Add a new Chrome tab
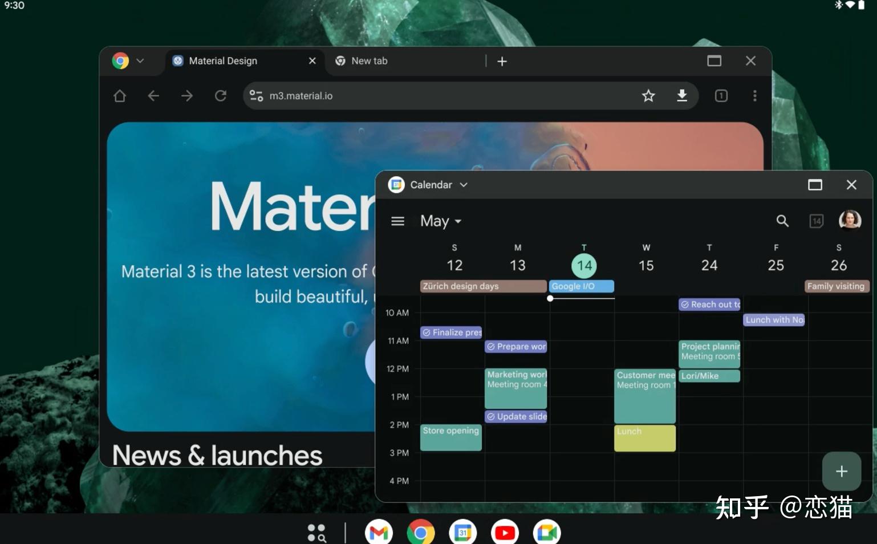The width and height of the screenshot is (877, 544). point(502,61)
